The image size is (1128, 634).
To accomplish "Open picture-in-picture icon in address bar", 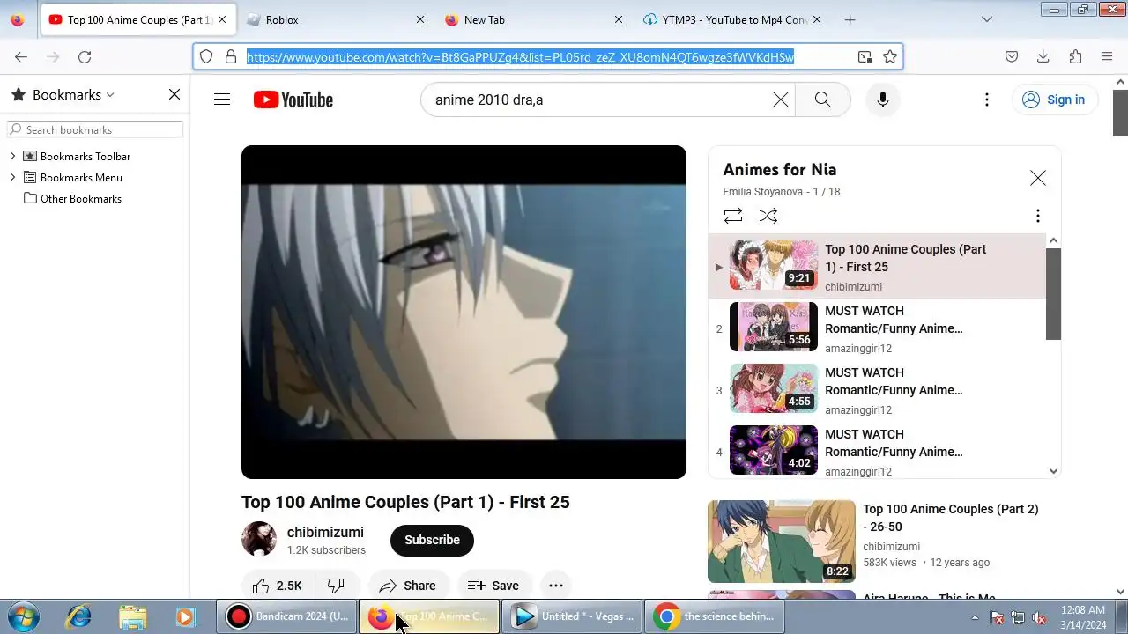I will click(x=865, y=56).
